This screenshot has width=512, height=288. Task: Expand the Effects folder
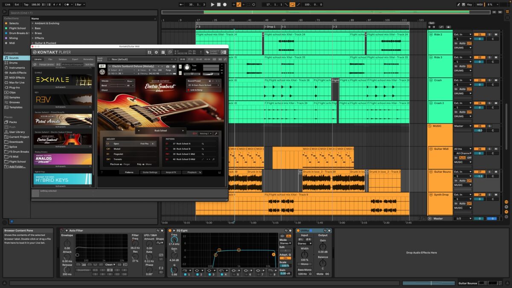click(32, 38)
